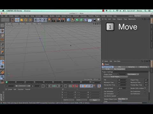Click Project Scale value stepper
This screenshot has height=114, width=153.
point(126,74)
